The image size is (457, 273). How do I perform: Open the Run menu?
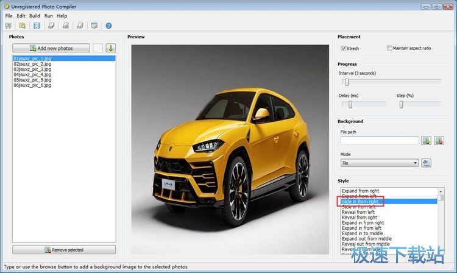(x=48, y=15)
